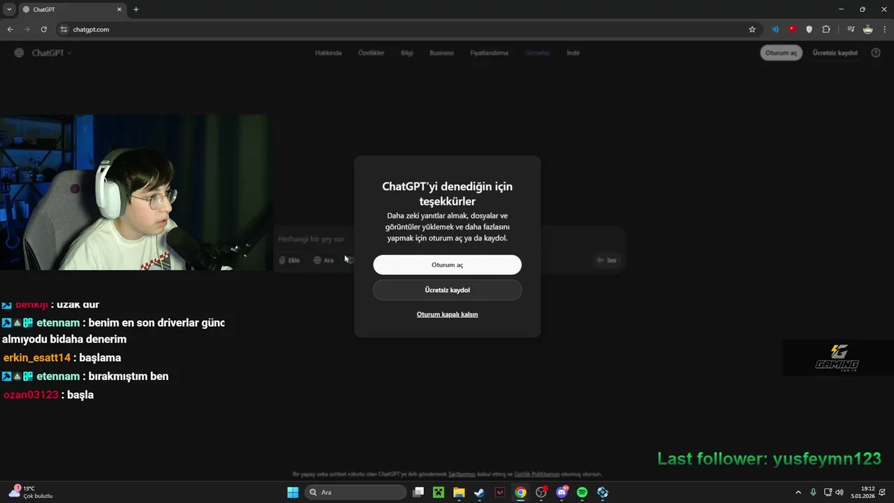
Task: Open the Hakkında menu item
Action: coord(328,53)
